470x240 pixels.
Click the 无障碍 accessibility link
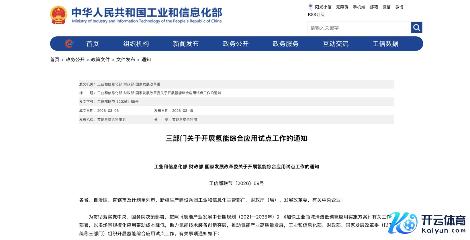click(x=342, y=7)
